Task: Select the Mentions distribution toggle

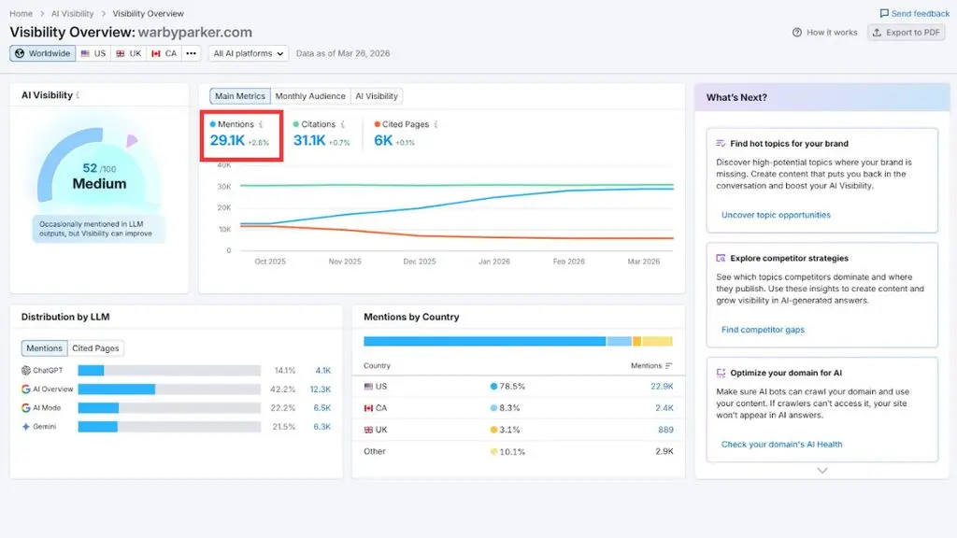Action: click(x=44, y=348)
